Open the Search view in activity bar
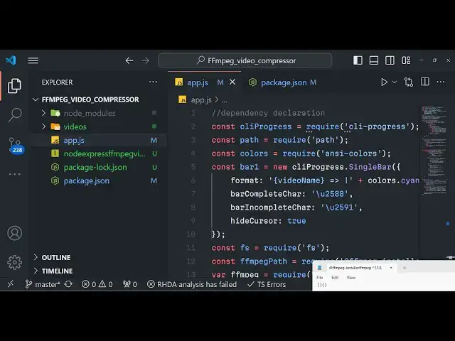The height and width of the screenshot is (341, 455). pyautogui.click(x=14, y=115)
